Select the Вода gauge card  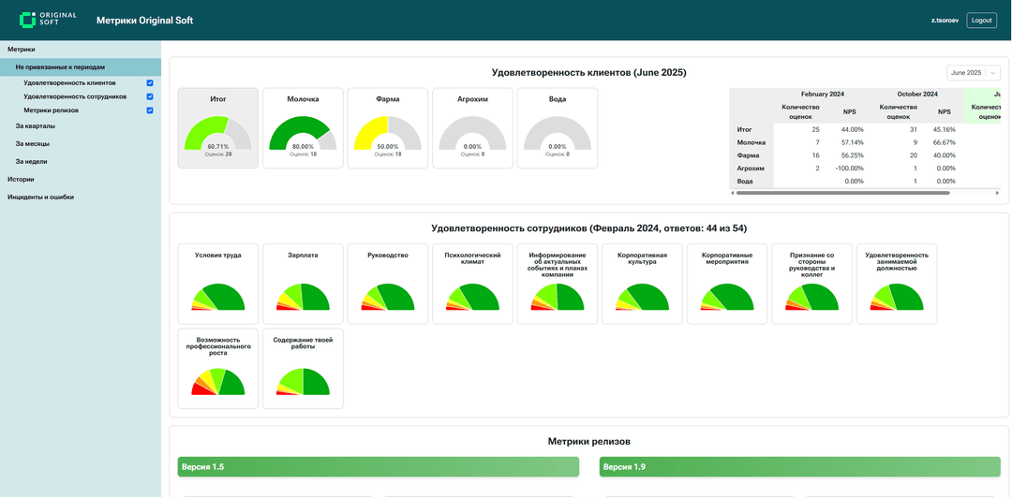coord(557,128)
